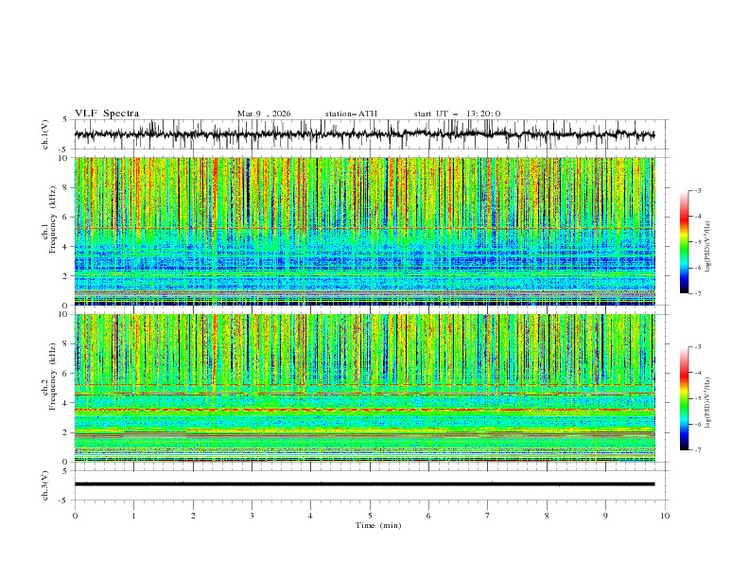The width and height of the screenshot is (749, 579).
Task: Click time axis tick label '3'
Action: 252,516
